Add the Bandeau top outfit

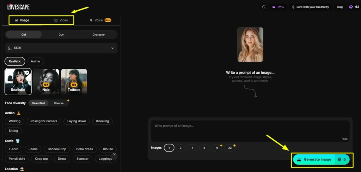coord(57,149)
